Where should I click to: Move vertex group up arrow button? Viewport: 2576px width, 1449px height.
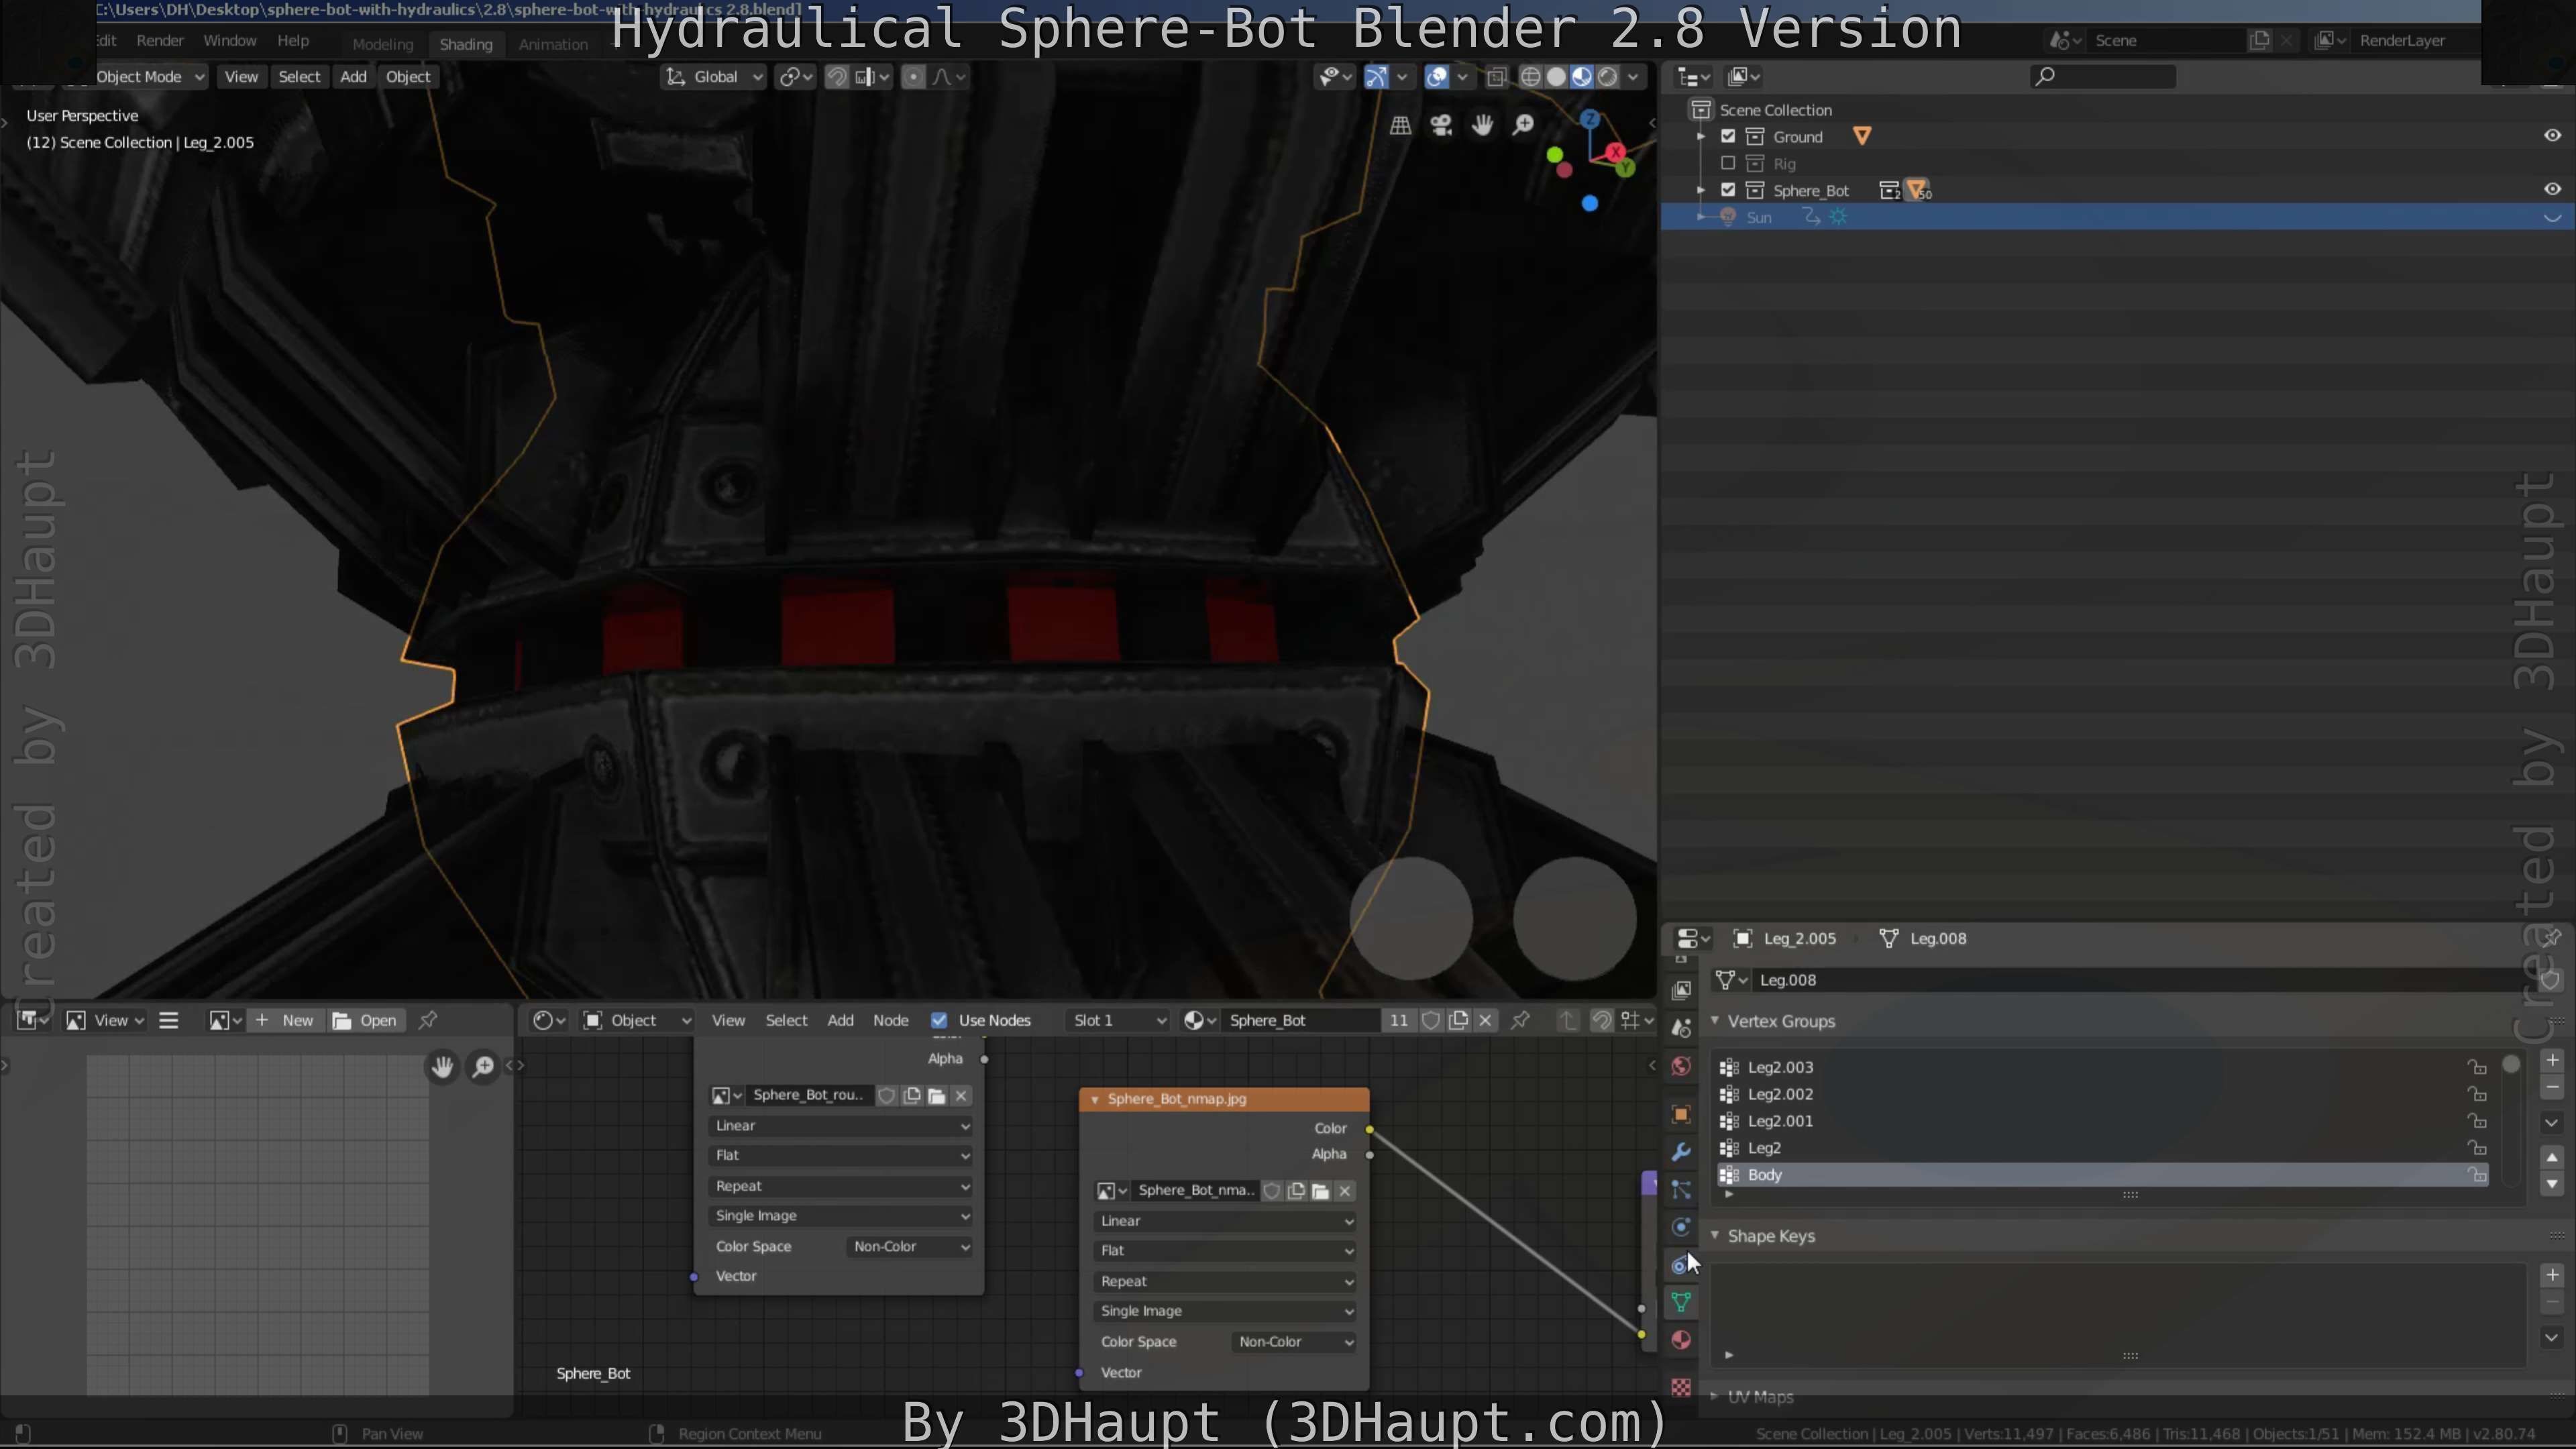[2552, 1157]
